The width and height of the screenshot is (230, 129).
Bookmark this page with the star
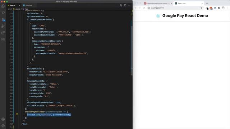[201, 8]
